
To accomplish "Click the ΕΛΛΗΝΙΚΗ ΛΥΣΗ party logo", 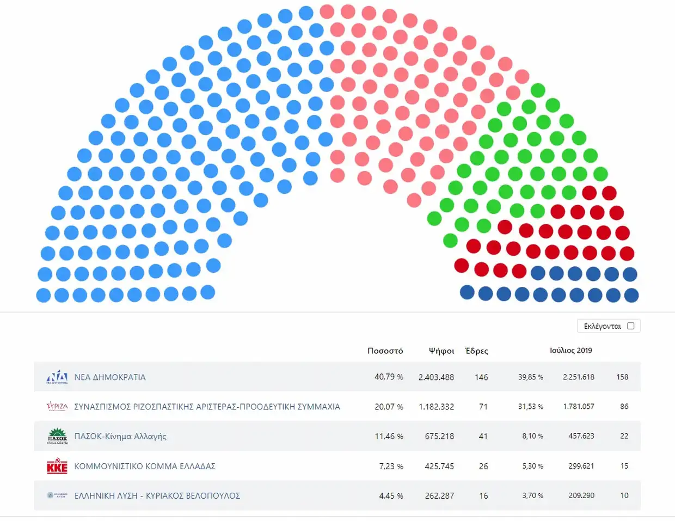I will pyautogui.click(x=57, y=495).
